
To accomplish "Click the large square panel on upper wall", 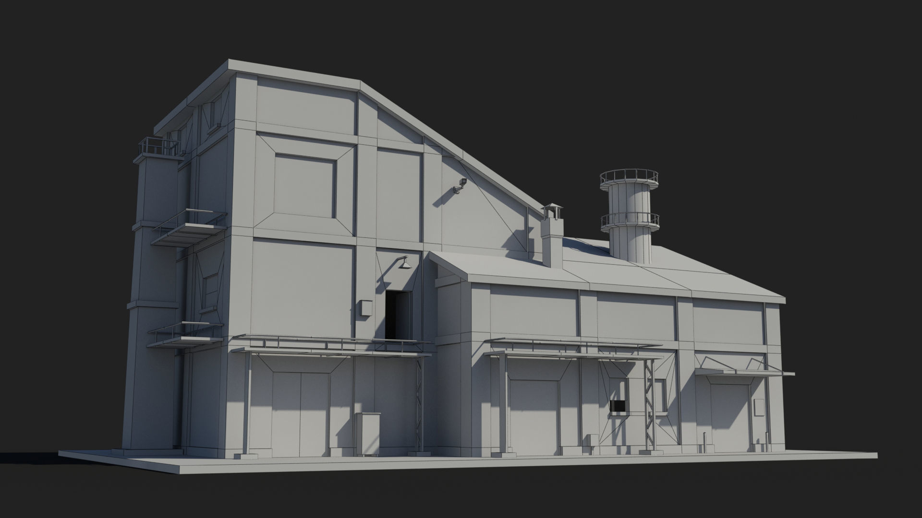I will point(305,186).
